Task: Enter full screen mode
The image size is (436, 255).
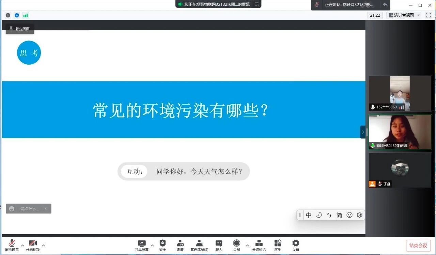Action: pyautogui.click(x=429, y=15)
